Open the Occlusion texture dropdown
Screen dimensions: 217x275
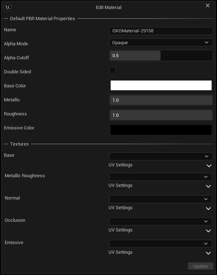[161, 221]
